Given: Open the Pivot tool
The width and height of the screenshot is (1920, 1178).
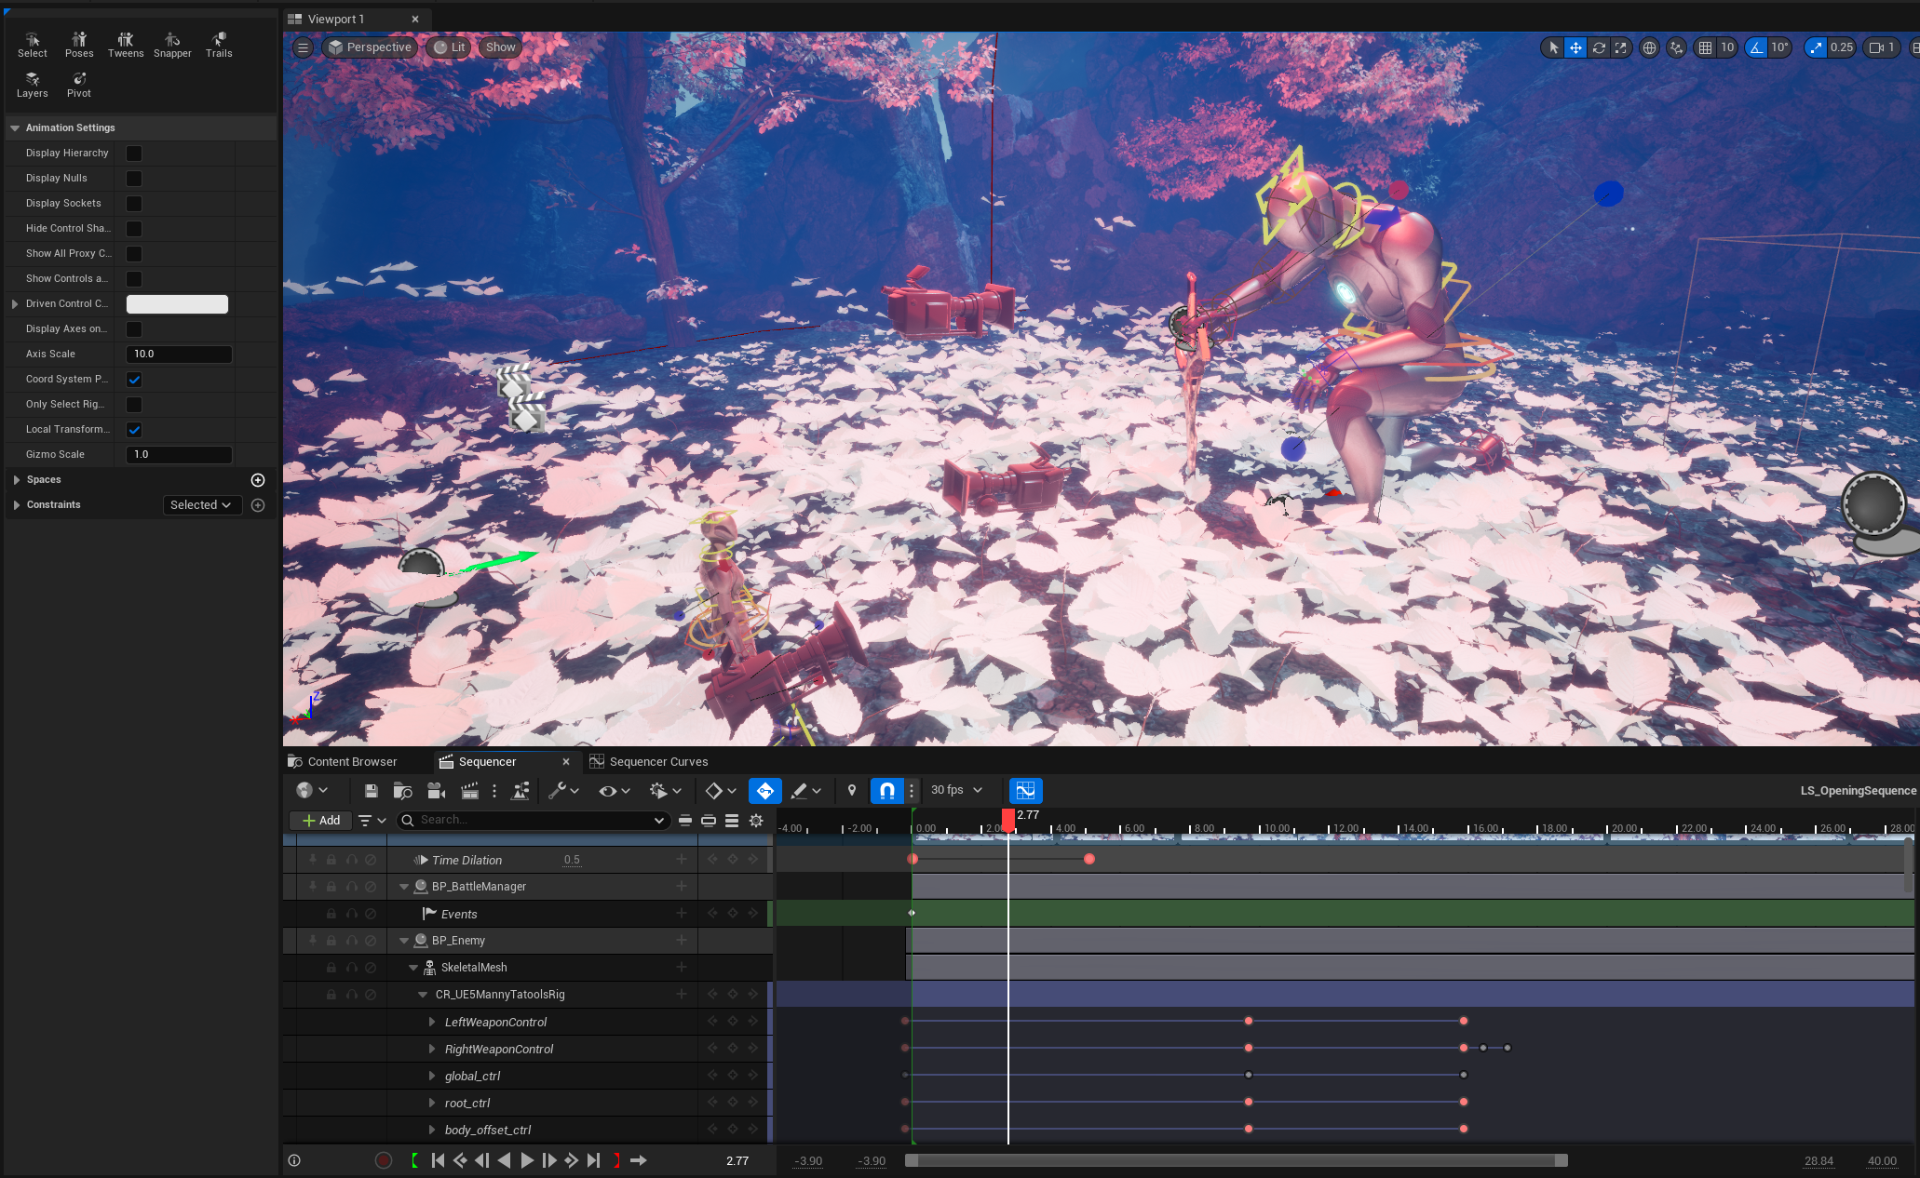Looking at the screenshot, I should (x=79, y=85).
